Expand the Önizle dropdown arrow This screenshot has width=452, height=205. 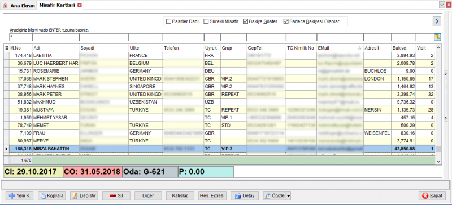click(289, 196)
